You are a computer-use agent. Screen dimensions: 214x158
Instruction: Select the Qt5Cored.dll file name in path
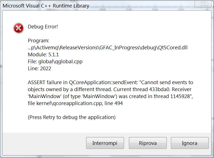173,48
